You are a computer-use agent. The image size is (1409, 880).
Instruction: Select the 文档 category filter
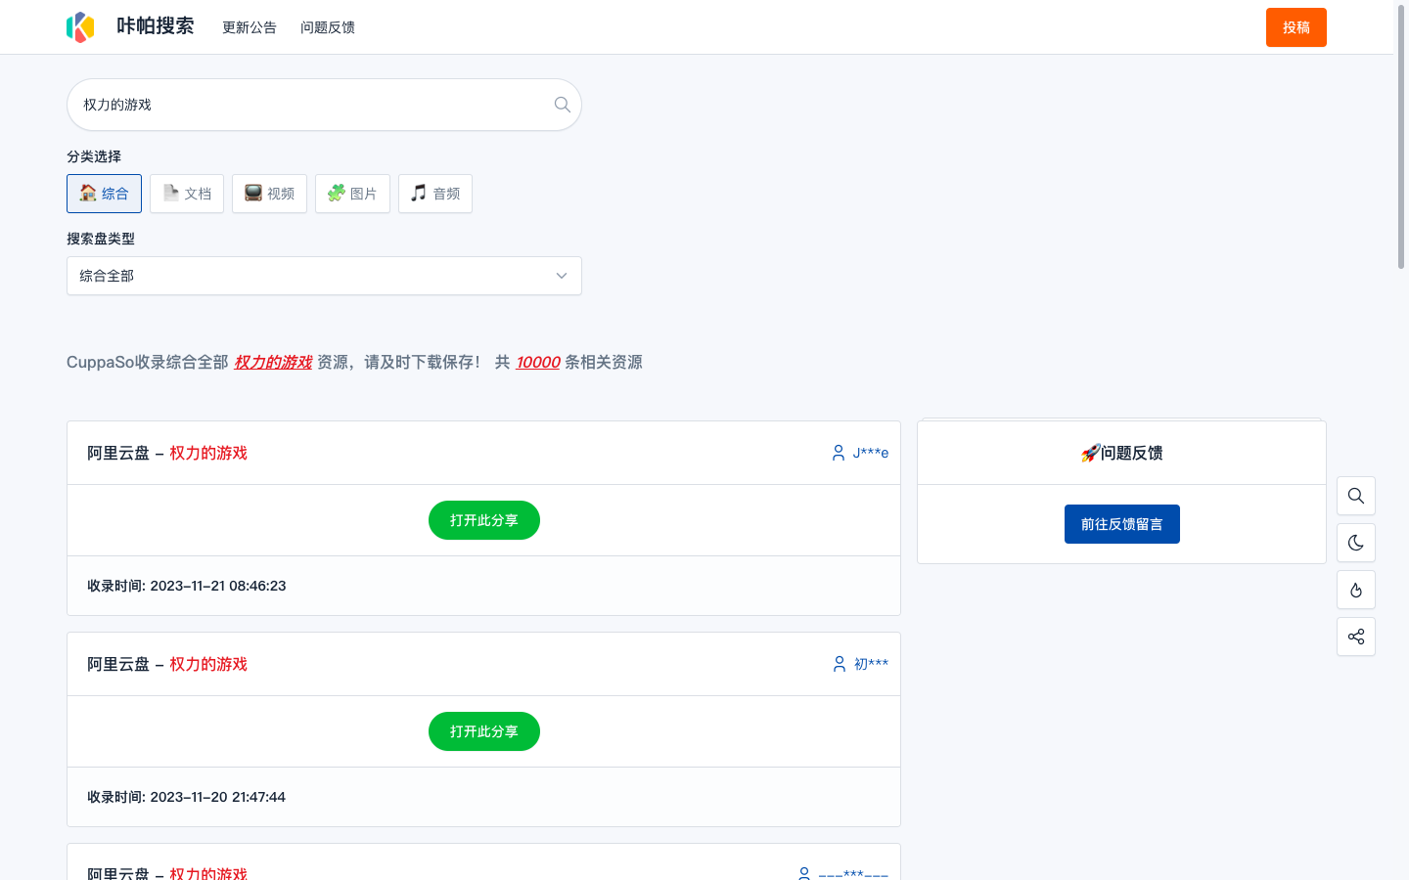pyautogui.click(x=187, y=194)
